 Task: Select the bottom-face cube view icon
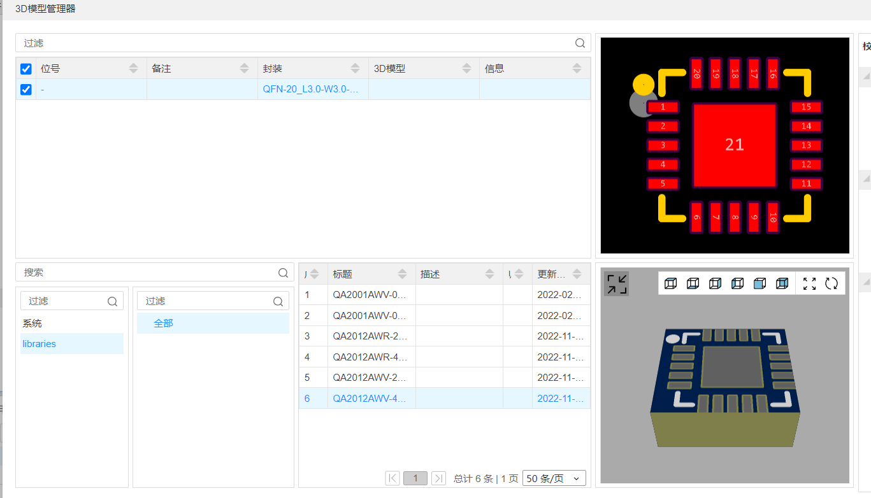tap(693, 284)
